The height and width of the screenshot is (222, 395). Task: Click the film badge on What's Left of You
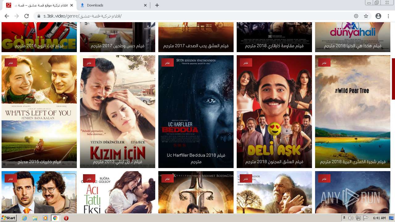[10, 63]
